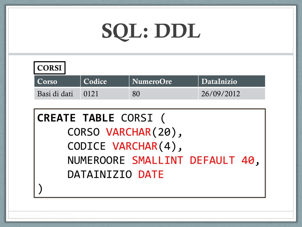Click the SMALLINT DEFAULT 40 text
302x227 pixels.
[x=193, y=160]
